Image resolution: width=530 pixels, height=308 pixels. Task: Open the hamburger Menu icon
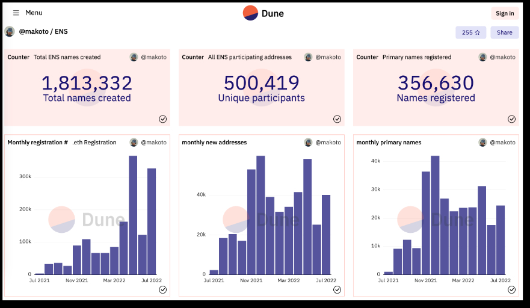coord(16,13)
